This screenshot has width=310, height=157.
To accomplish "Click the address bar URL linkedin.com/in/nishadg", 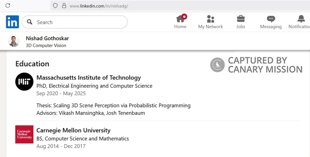I will point(99,6).
